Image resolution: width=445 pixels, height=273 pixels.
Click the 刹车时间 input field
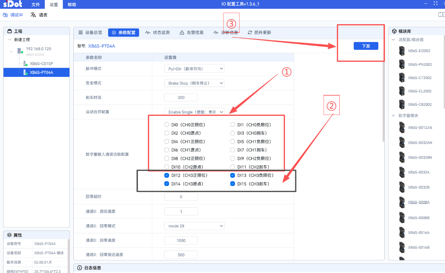pos(181,98)
